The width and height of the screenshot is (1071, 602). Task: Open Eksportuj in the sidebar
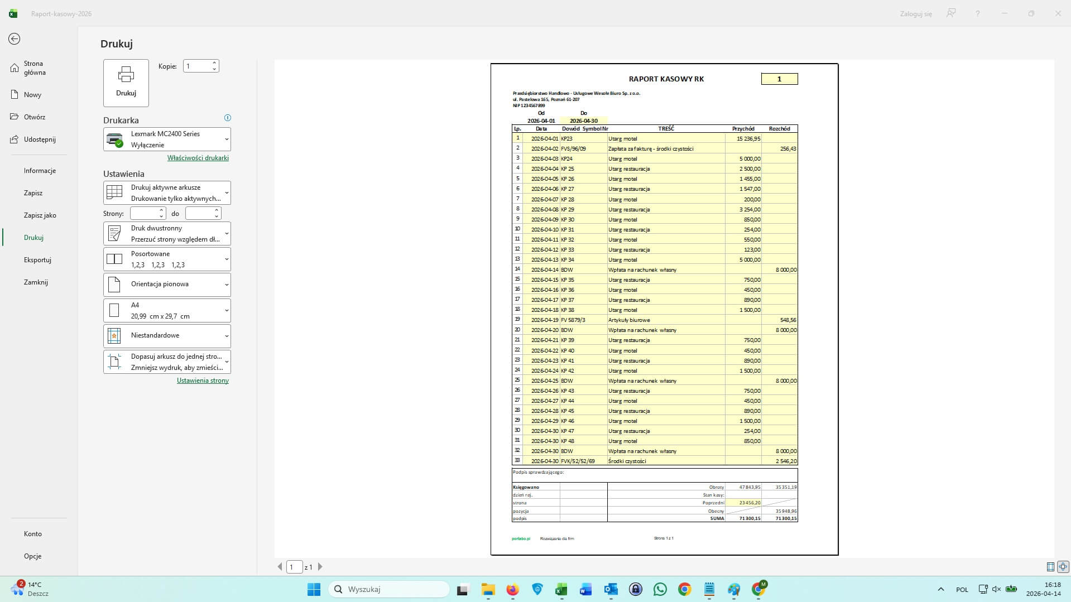pos(37,260)
